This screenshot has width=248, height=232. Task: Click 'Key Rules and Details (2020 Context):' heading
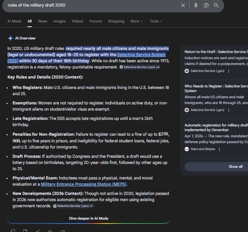pyautogui.click(x=46, y=77)
